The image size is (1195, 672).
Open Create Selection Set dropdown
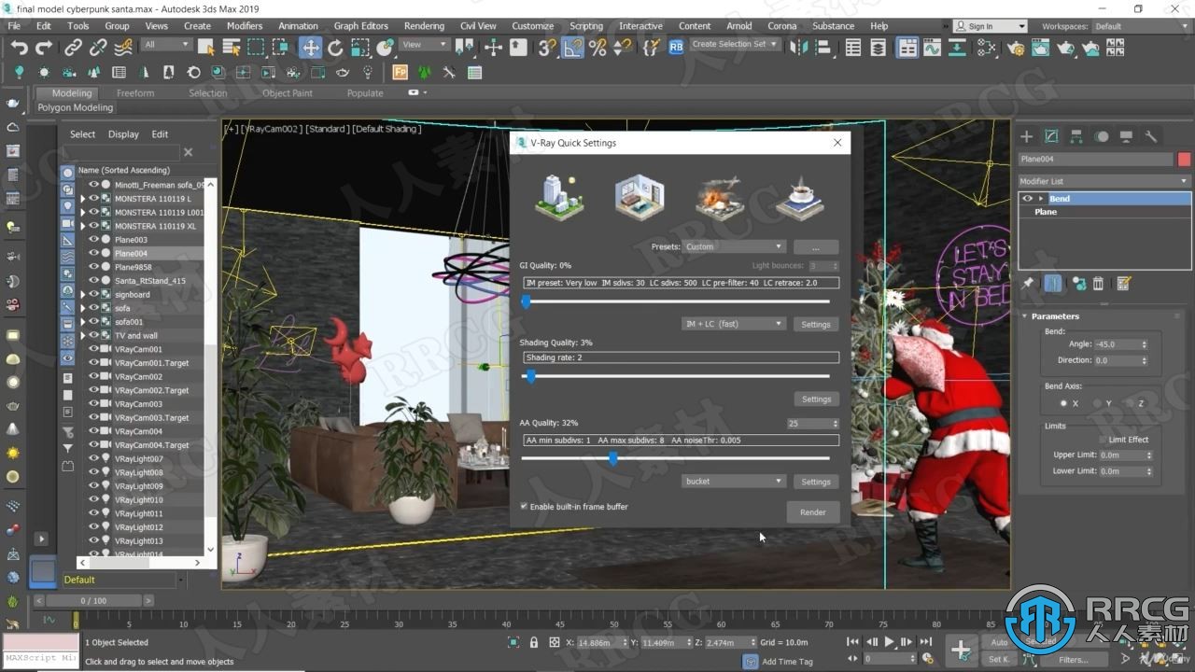735,44
